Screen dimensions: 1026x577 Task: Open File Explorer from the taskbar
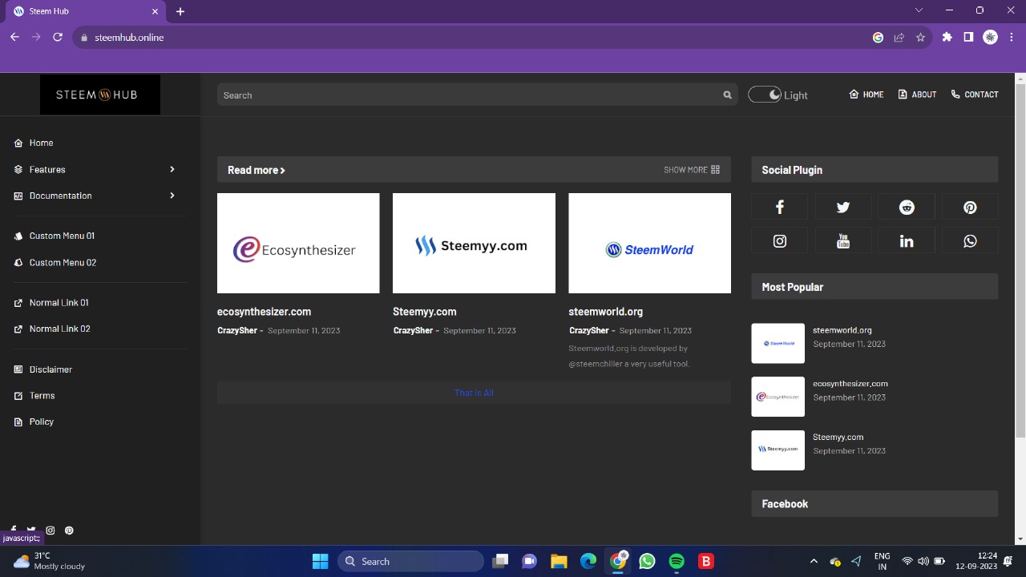tap(559, 561)
